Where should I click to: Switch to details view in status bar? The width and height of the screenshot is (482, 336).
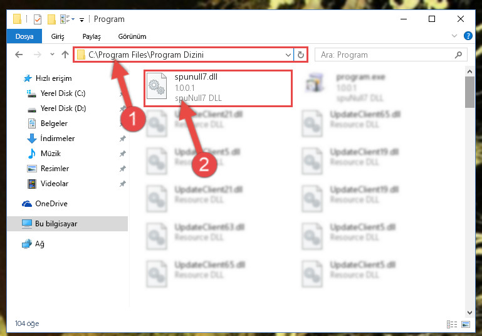[x=451, y=324]
